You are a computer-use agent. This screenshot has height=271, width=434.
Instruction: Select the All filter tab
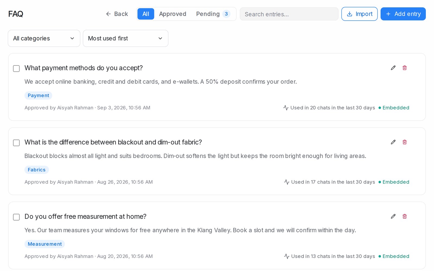(146, 14)
